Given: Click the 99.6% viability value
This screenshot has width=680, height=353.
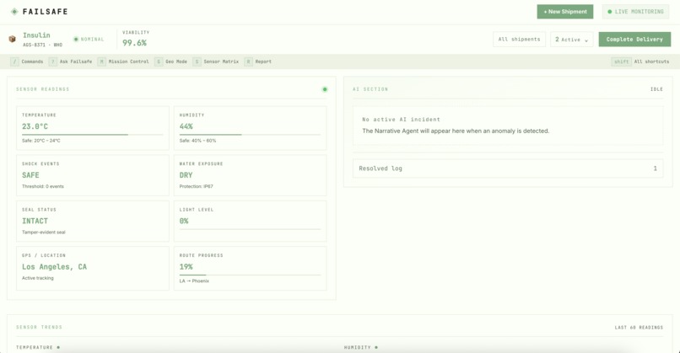Looking at the screenshot, I should [134, 43].
